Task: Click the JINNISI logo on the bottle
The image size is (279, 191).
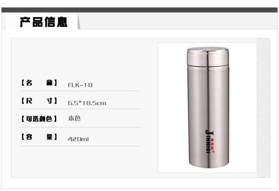Action: [x=210, y=142]
